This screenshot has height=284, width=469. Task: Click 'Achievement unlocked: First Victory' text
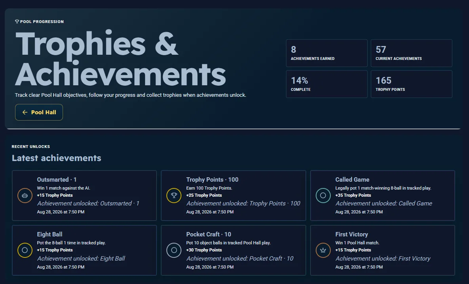383,259
